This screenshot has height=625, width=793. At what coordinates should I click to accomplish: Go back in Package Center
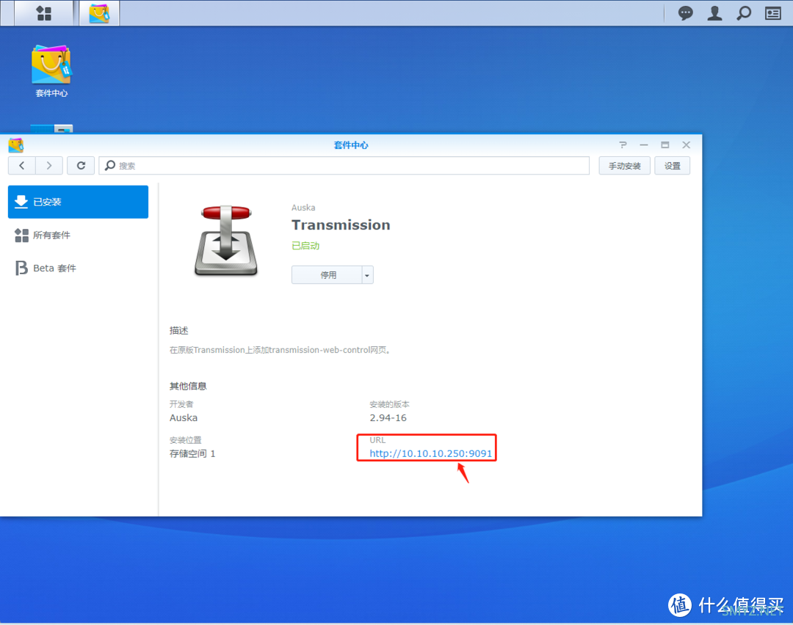point(22,166)
